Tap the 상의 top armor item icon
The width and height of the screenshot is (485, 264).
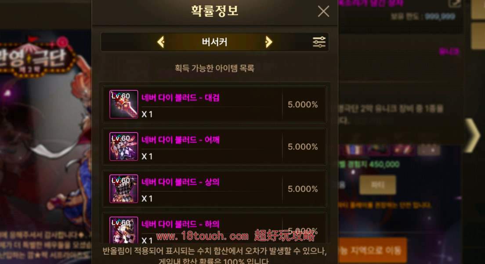click(x=123, y=189)
